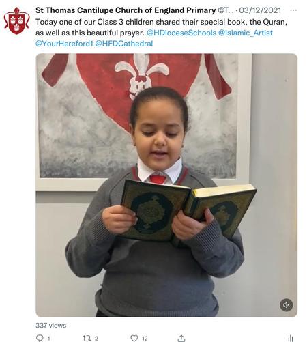Retweet using the retweet arrows icon
Viewport: 307px width, 342px height.
point(87,339)
